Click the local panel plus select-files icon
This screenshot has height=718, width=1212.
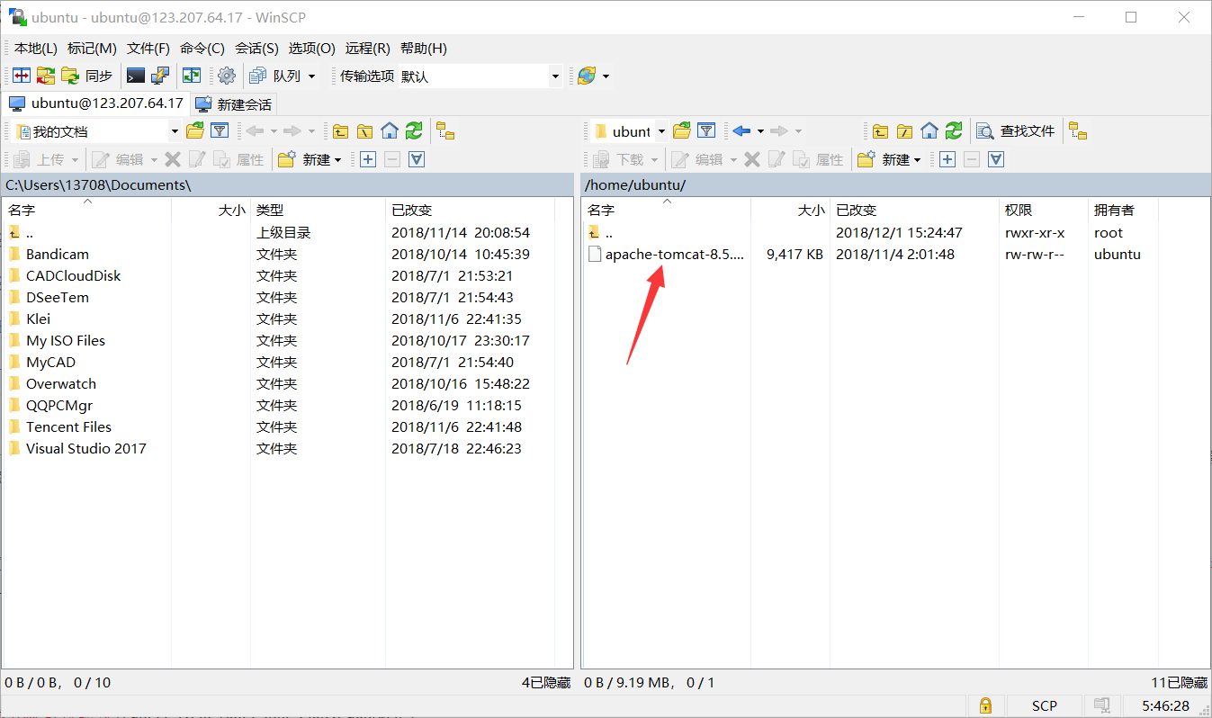point(368,159)
